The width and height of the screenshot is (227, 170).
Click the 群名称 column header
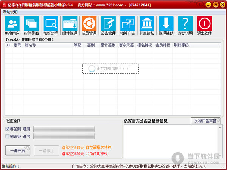coord(30,45)
